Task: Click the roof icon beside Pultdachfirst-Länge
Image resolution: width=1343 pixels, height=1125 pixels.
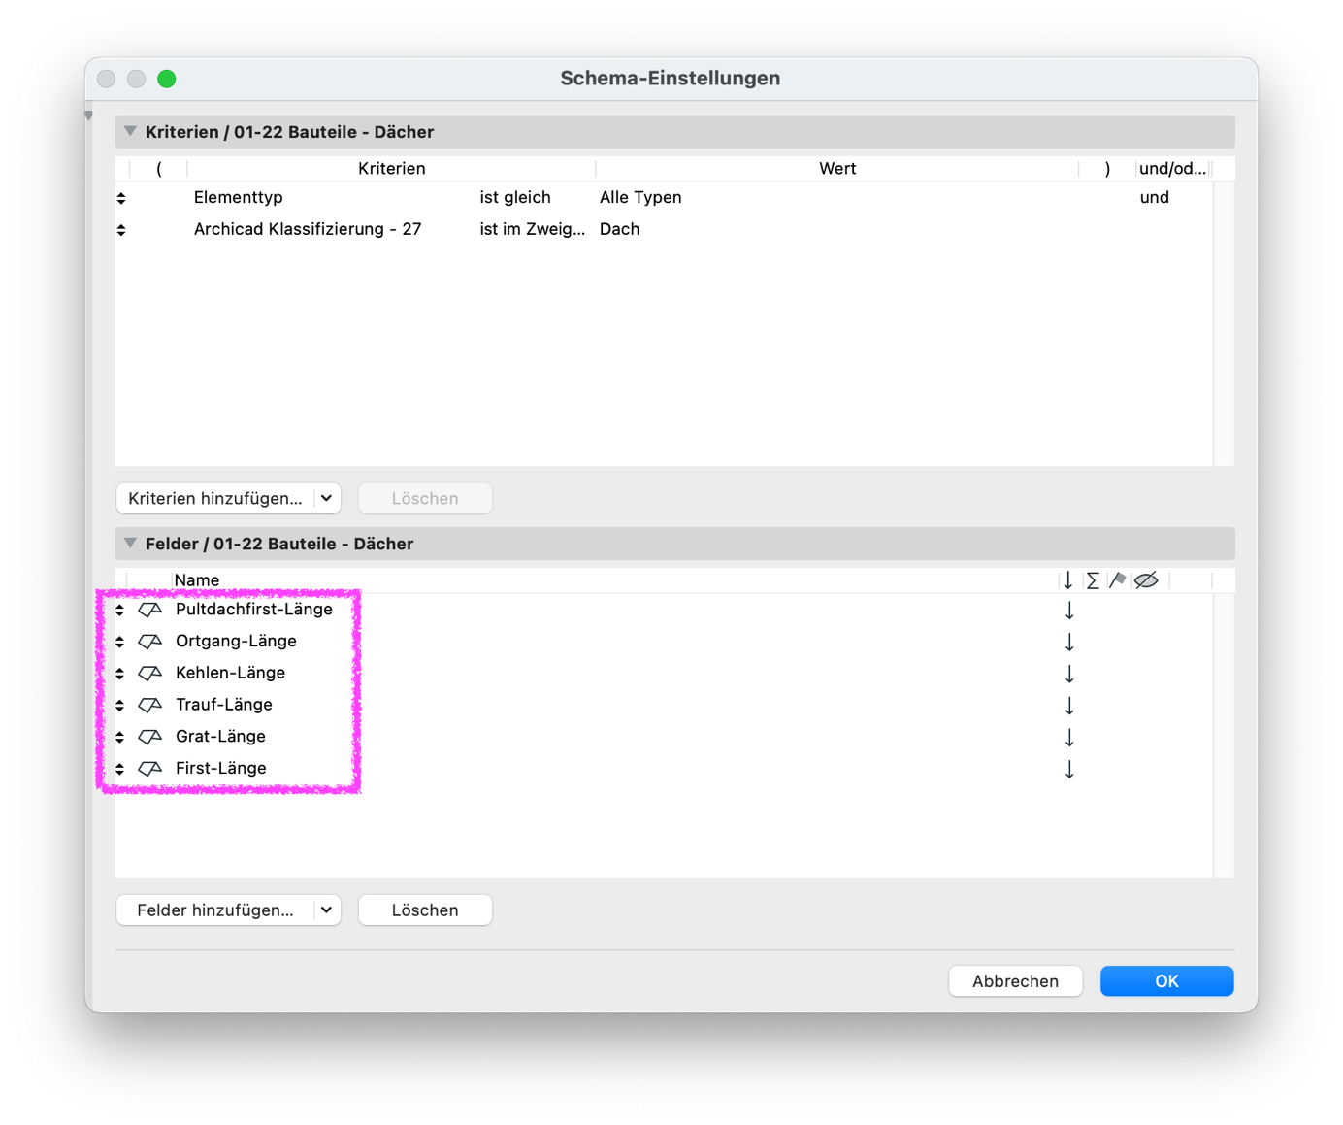Action: click(x=149, y=610)
